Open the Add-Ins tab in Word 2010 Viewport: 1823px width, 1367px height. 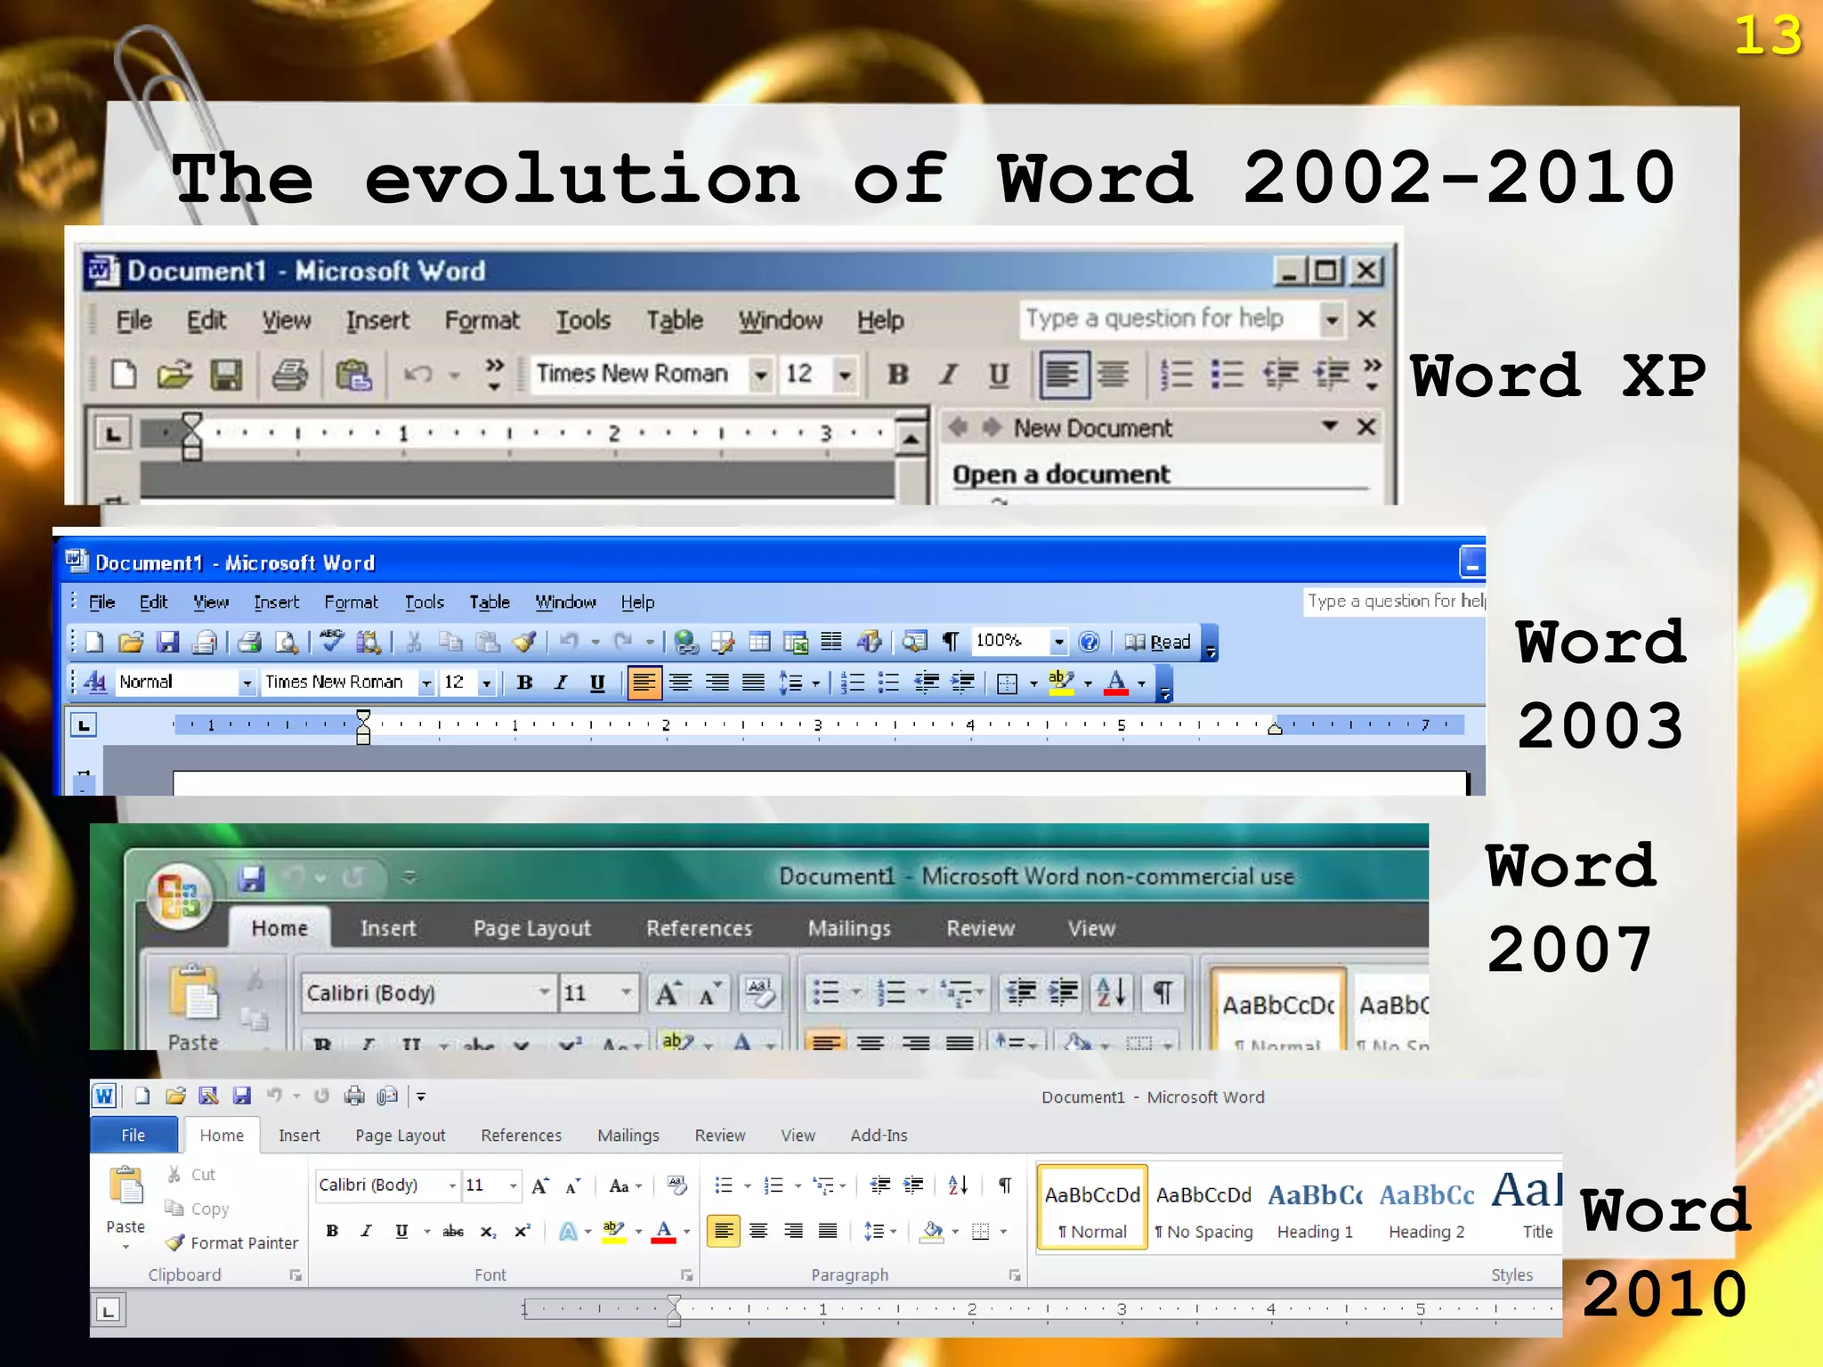[x=879, y=1136]
